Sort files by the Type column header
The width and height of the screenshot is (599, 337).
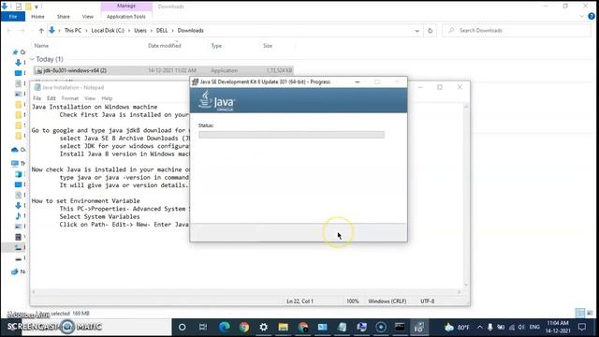216,46
